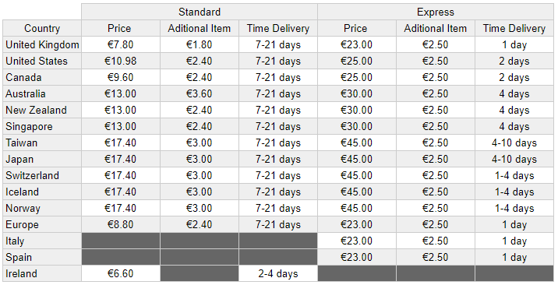
Task: Click Taiwan express delivery time 4-10 days
Action: click(514, 142)
